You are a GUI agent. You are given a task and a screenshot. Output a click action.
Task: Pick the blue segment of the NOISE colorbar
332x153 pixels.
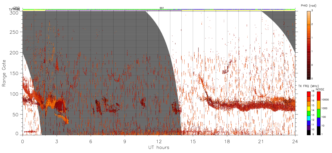point(318,122)
